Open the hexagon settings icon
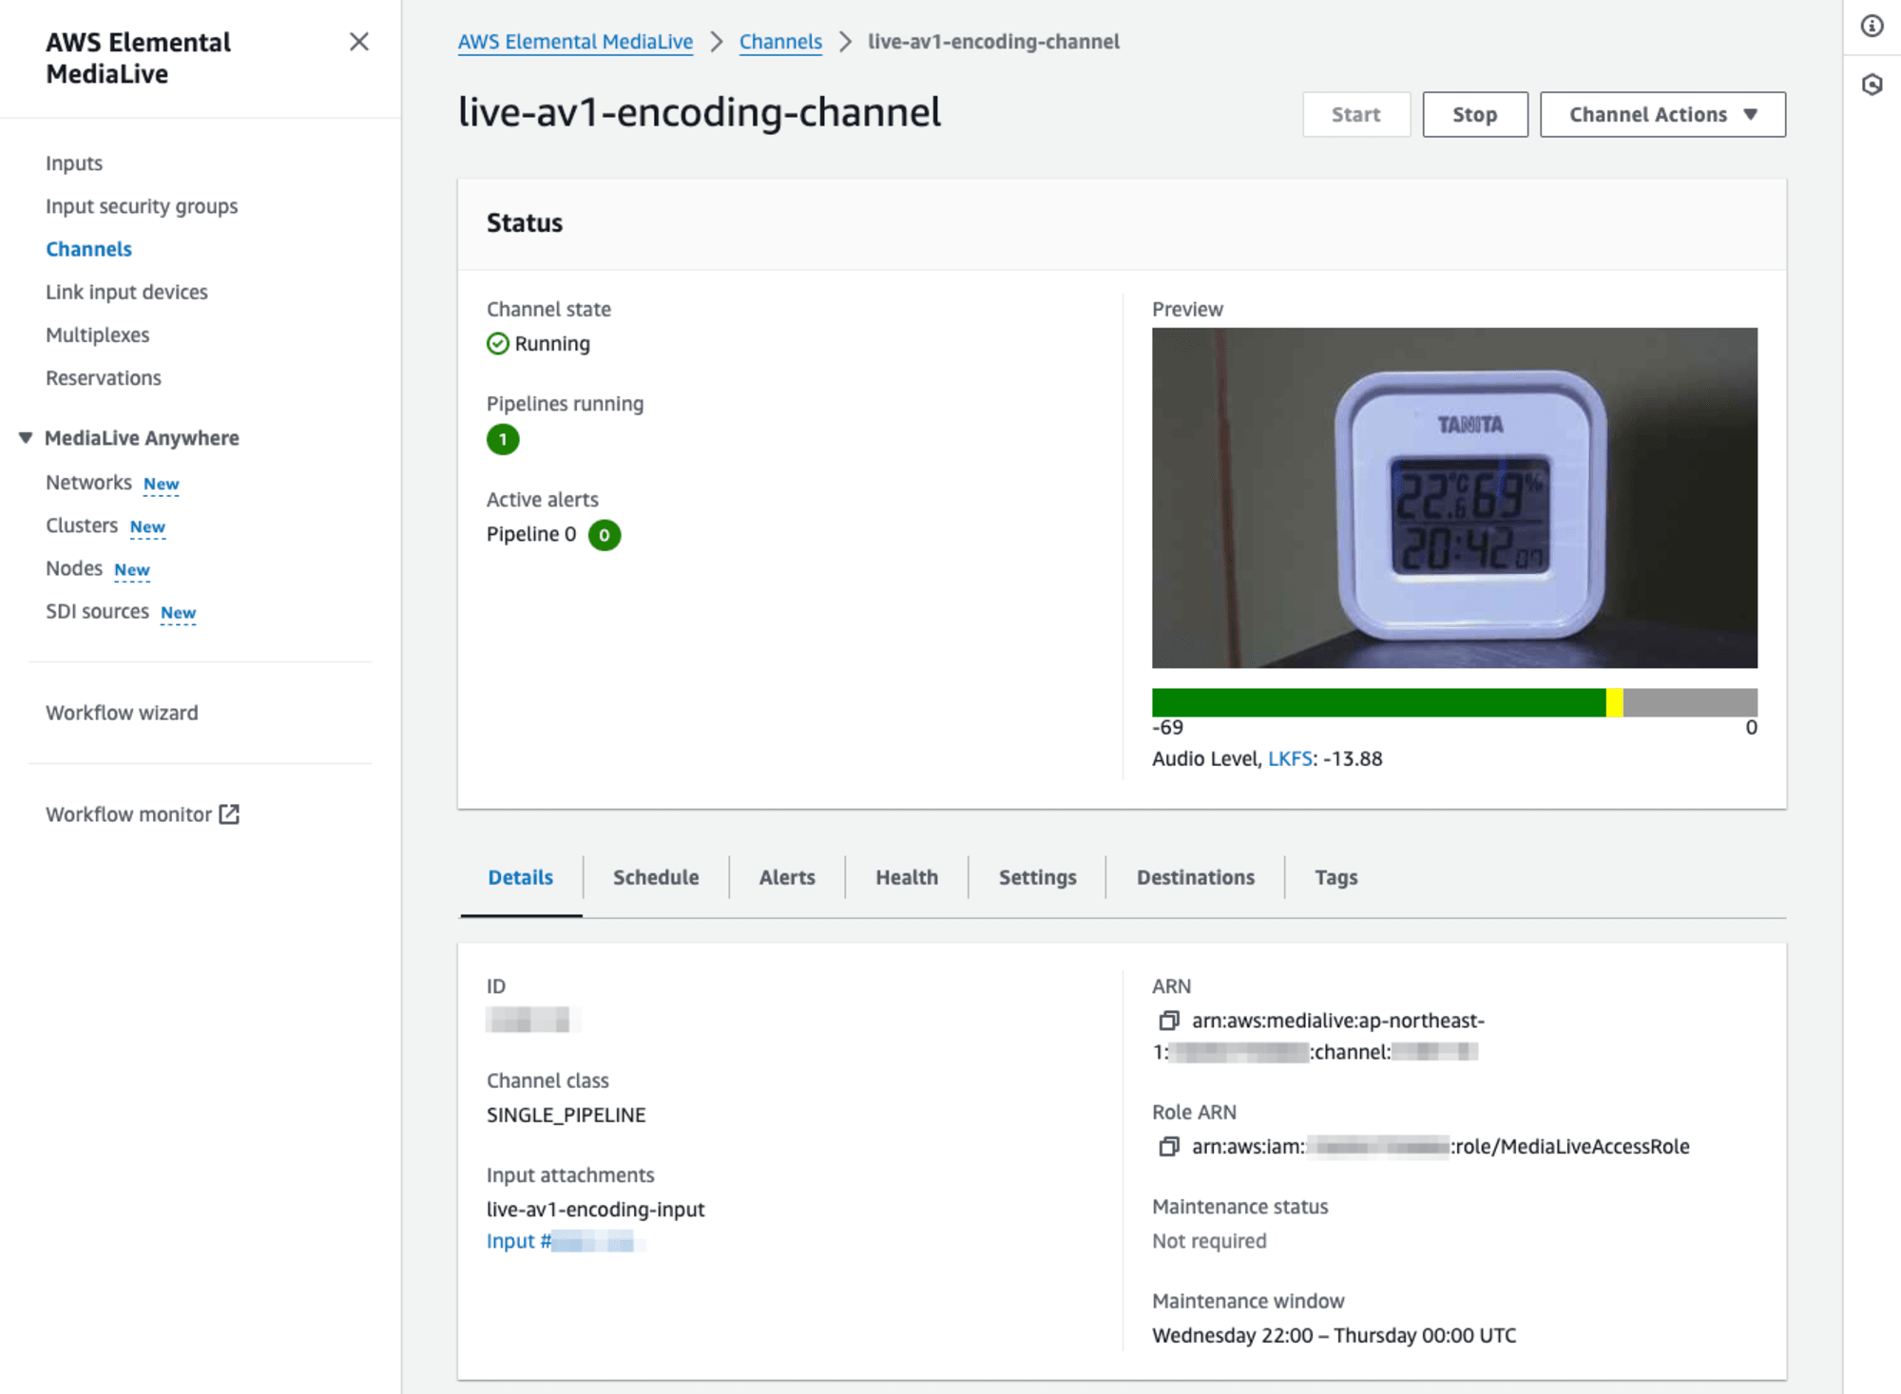Viewport: 1901px width, 1394px height. coord(1872,85)
